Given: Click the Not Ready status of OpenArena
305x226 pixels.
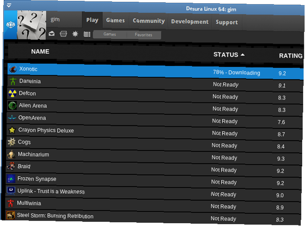Looking at the screenshot, I should (x=225, y=121).
